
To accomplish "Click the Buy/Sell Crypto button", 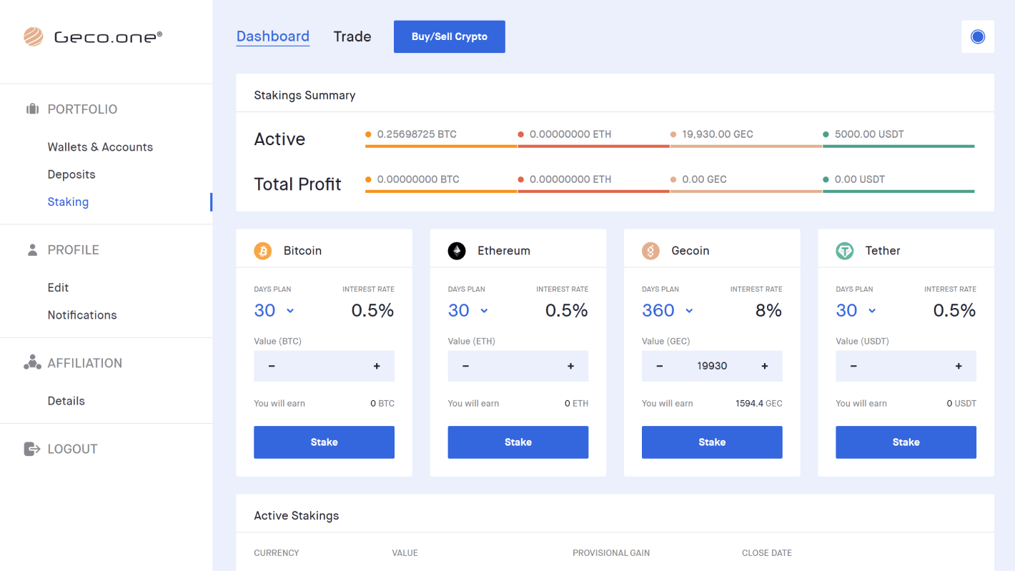I will [450, 36].
